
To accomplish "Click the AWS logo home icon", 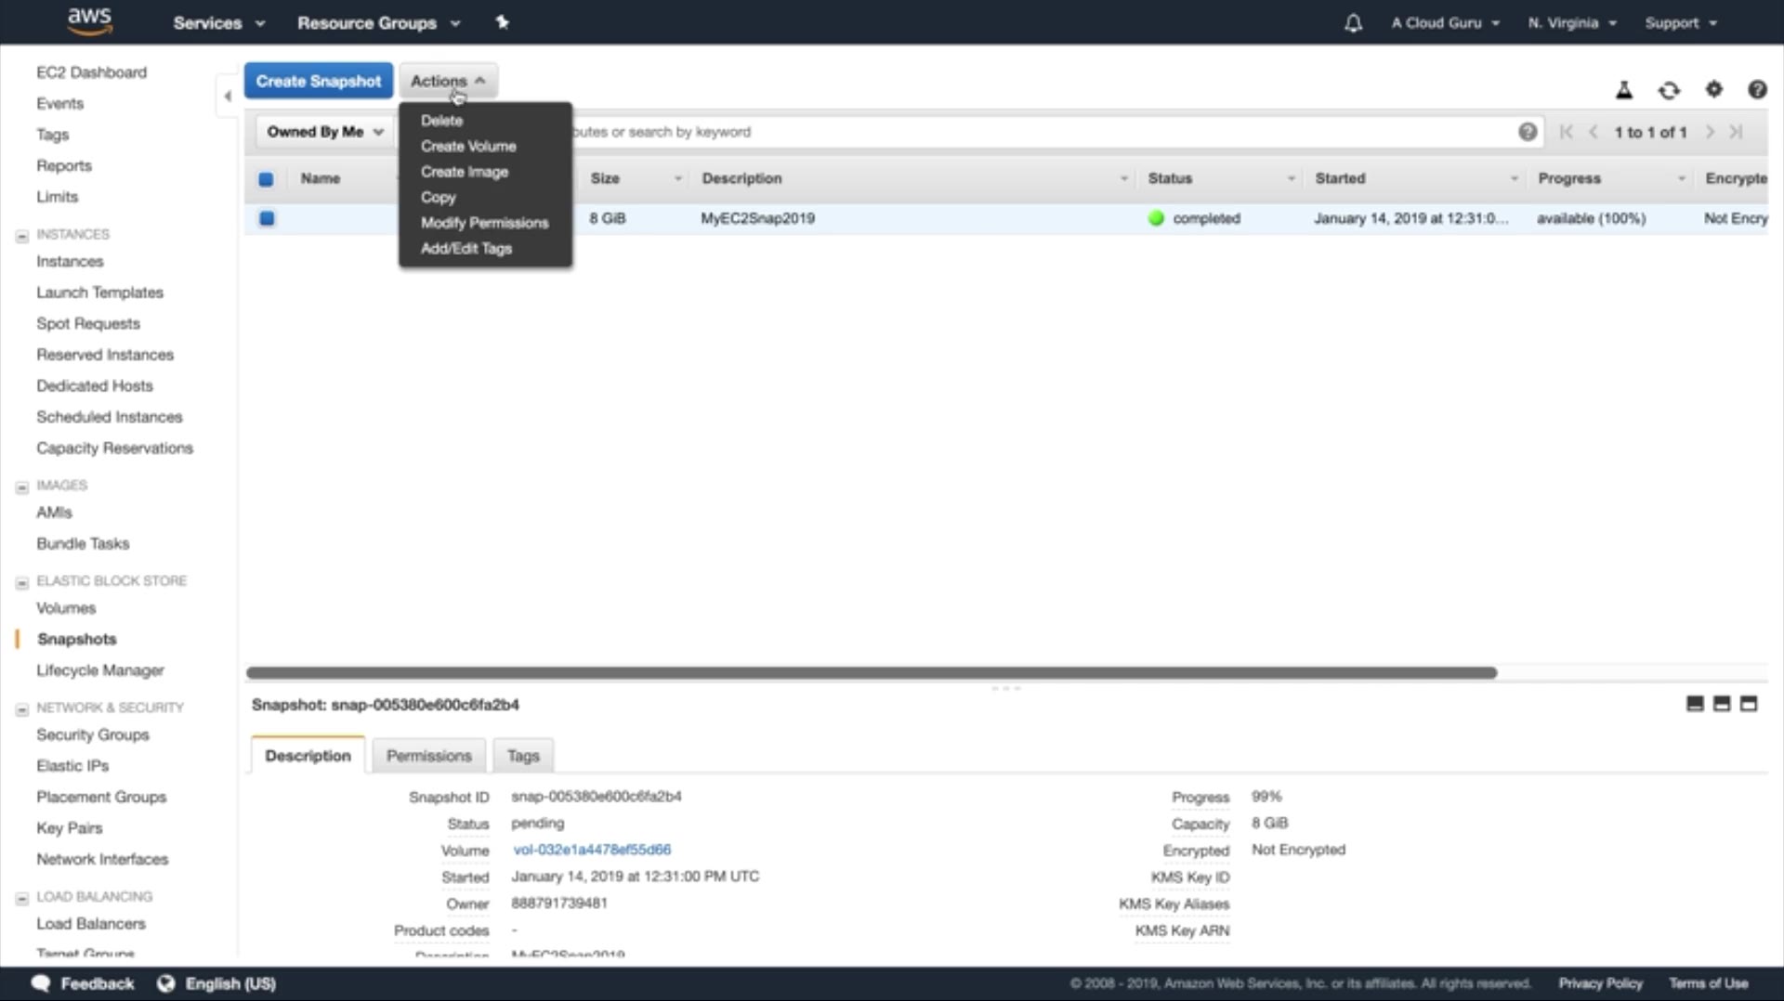I will (90, 21).
